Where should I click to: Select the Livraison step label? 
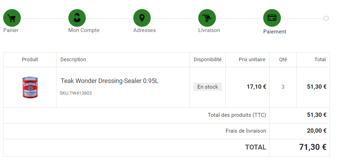pyautogui.click(x=209, y=30)
